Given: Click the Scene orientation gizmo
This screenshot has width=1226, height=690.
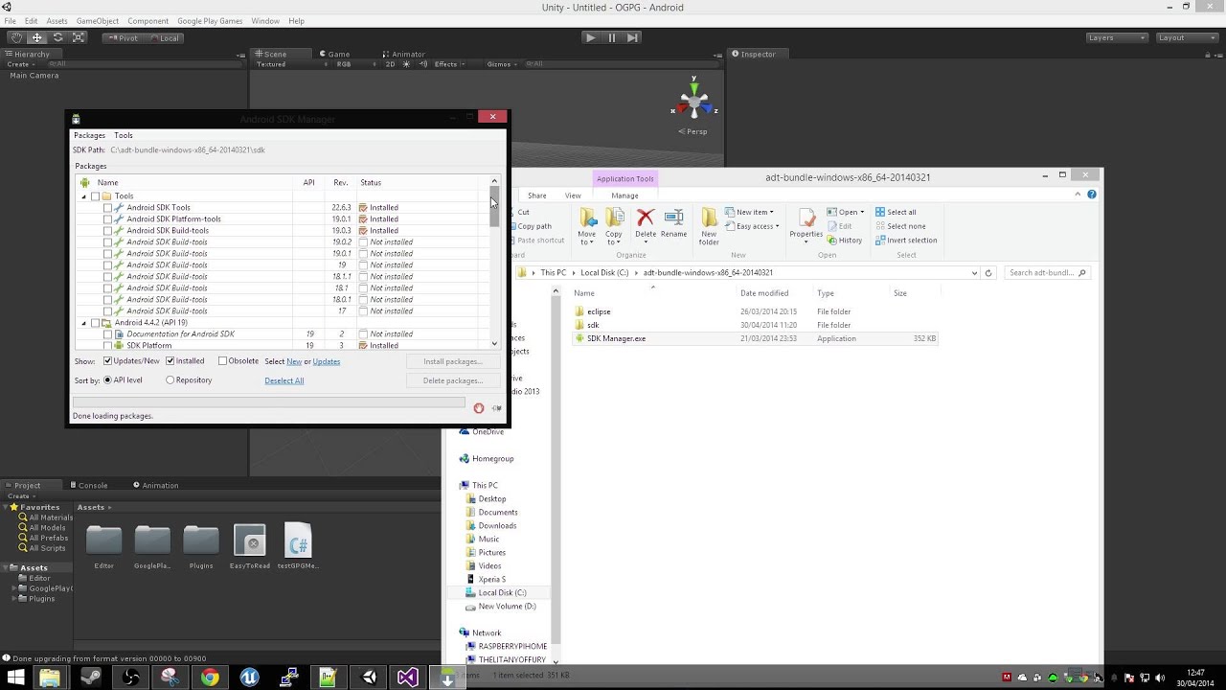Looking at the screenshot, I should [693, 103].
